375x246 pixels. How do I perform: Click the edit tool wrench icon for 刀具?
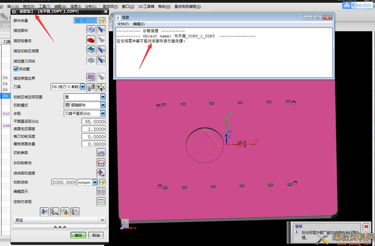coord(101,88)
